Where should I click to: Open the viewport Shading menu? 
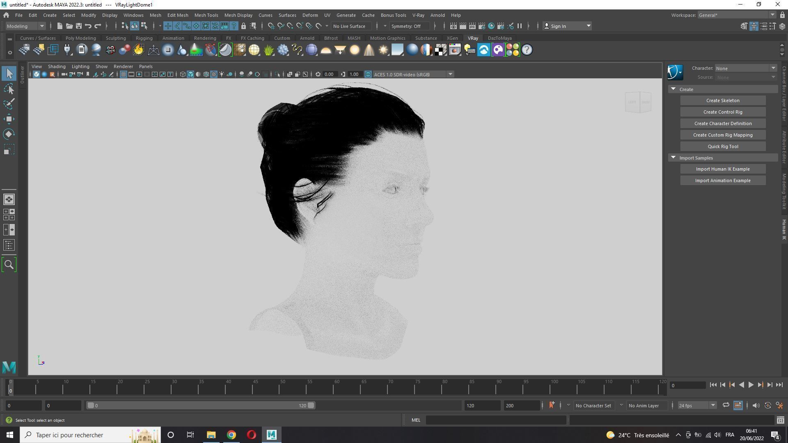point(56,66)
